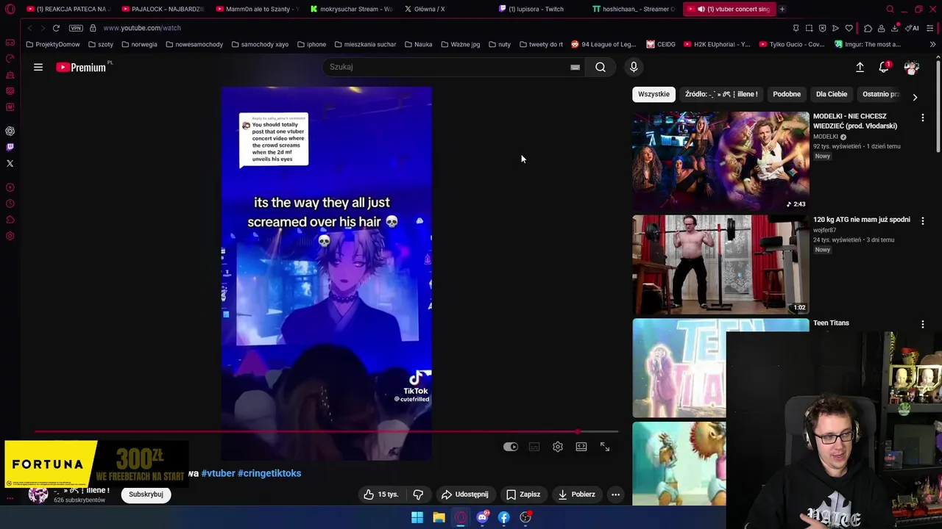Open options for MODELKI video
942x529 pixels.
(x=922, y=118)
